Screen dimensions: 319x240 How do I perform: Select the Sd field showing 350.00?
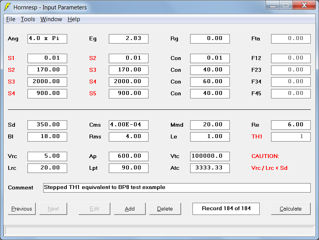coord(47,125)
